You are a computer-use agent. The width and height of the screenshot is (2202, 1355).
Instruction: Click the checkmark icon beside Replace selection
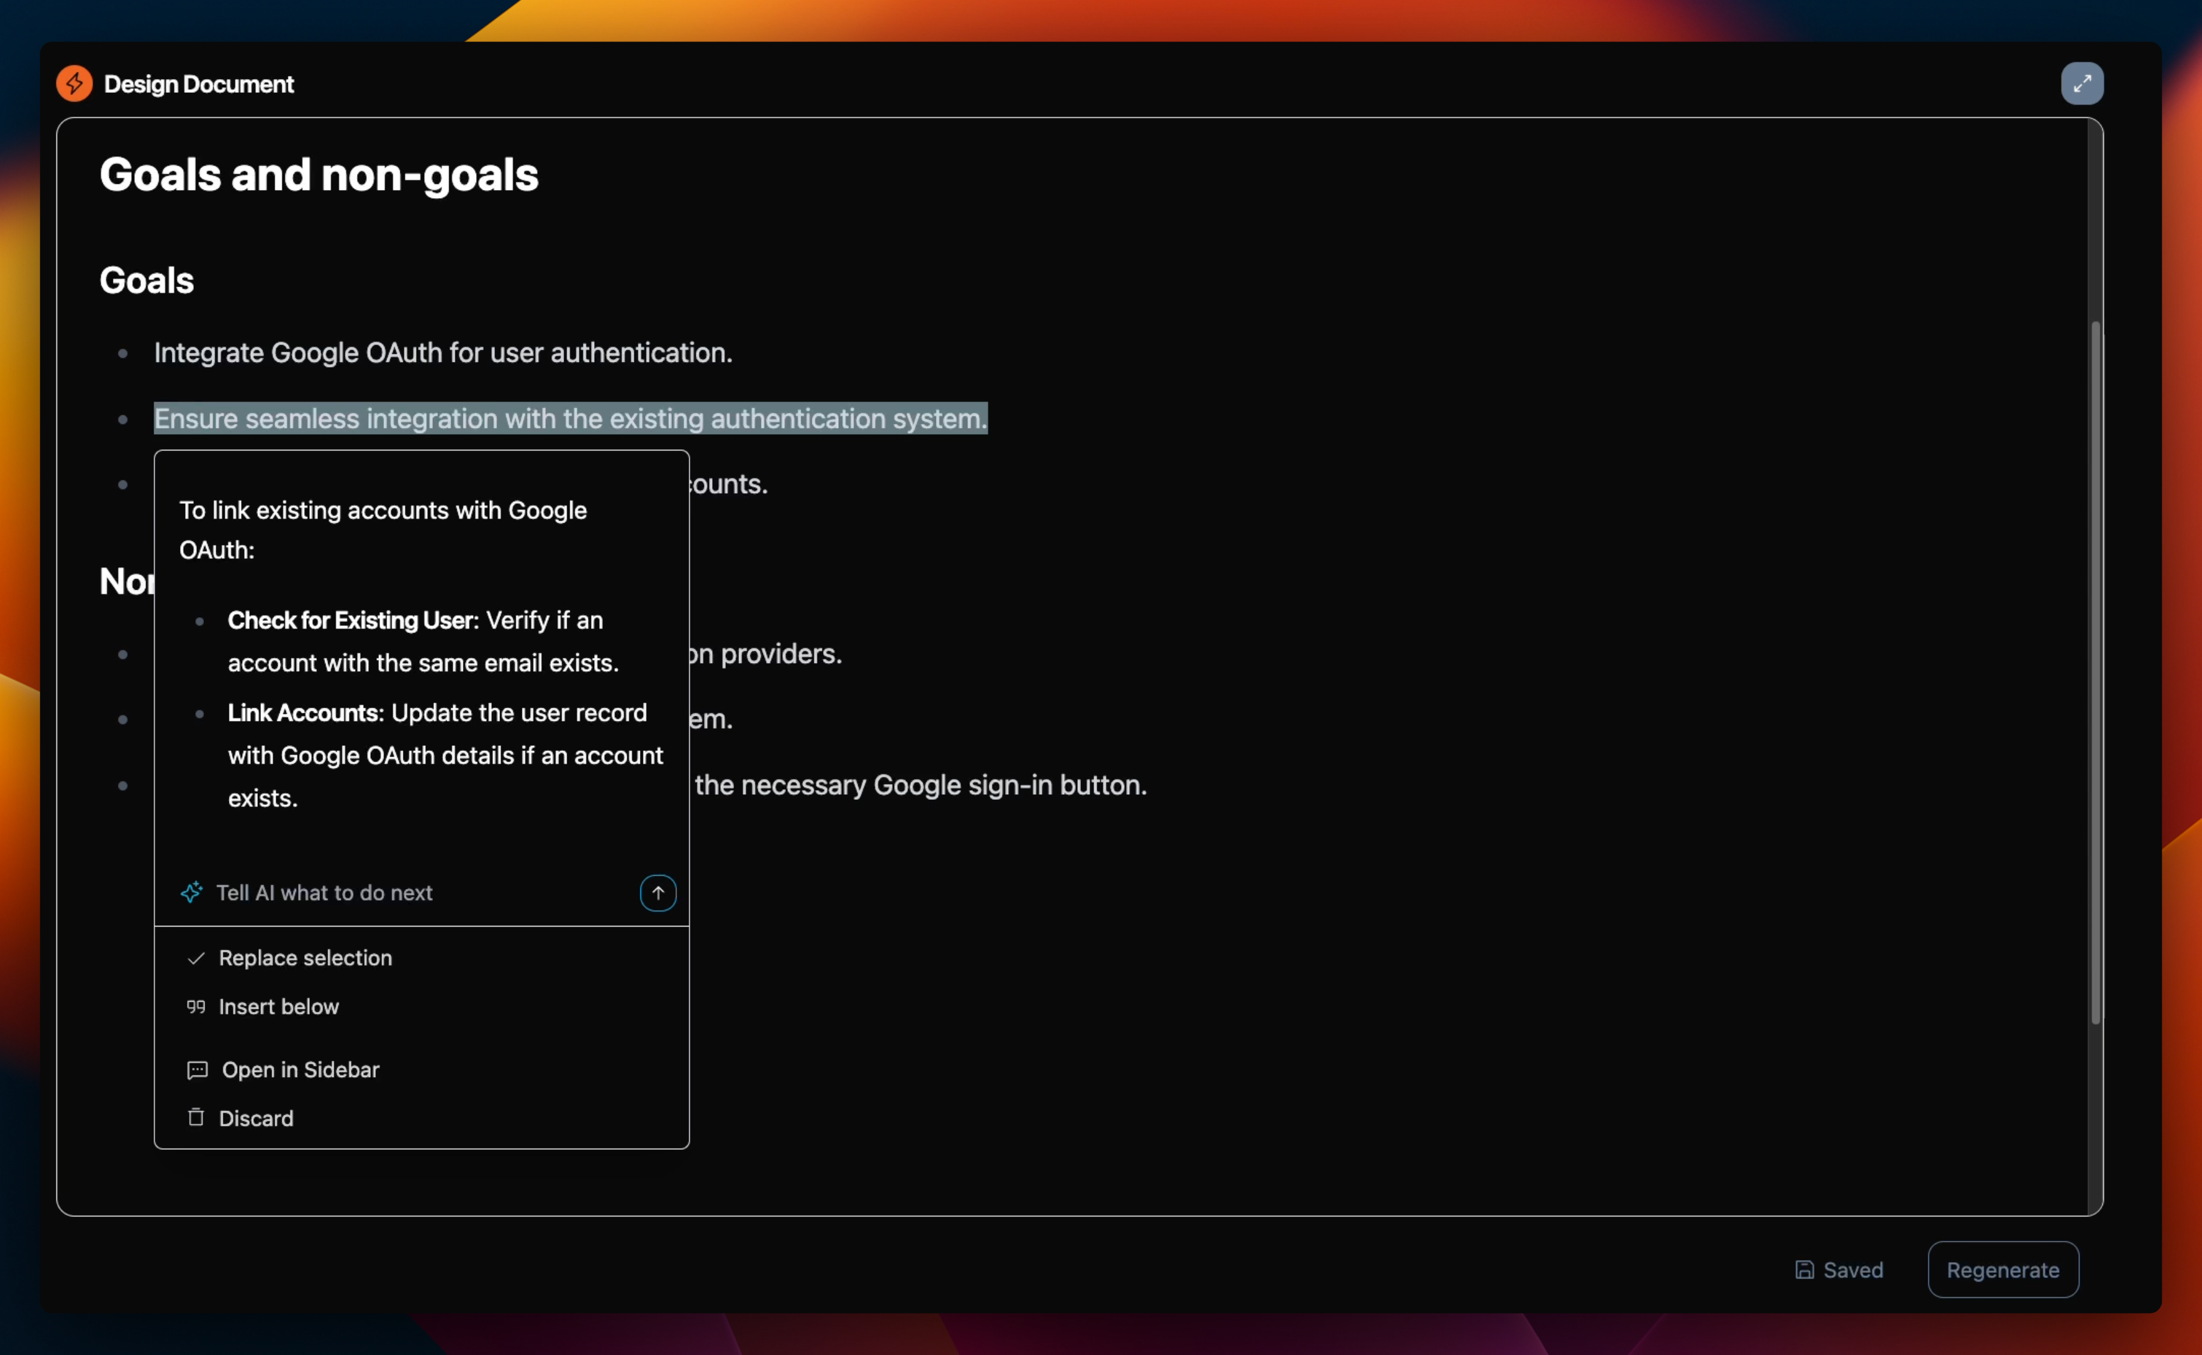(x=195, y=958)
